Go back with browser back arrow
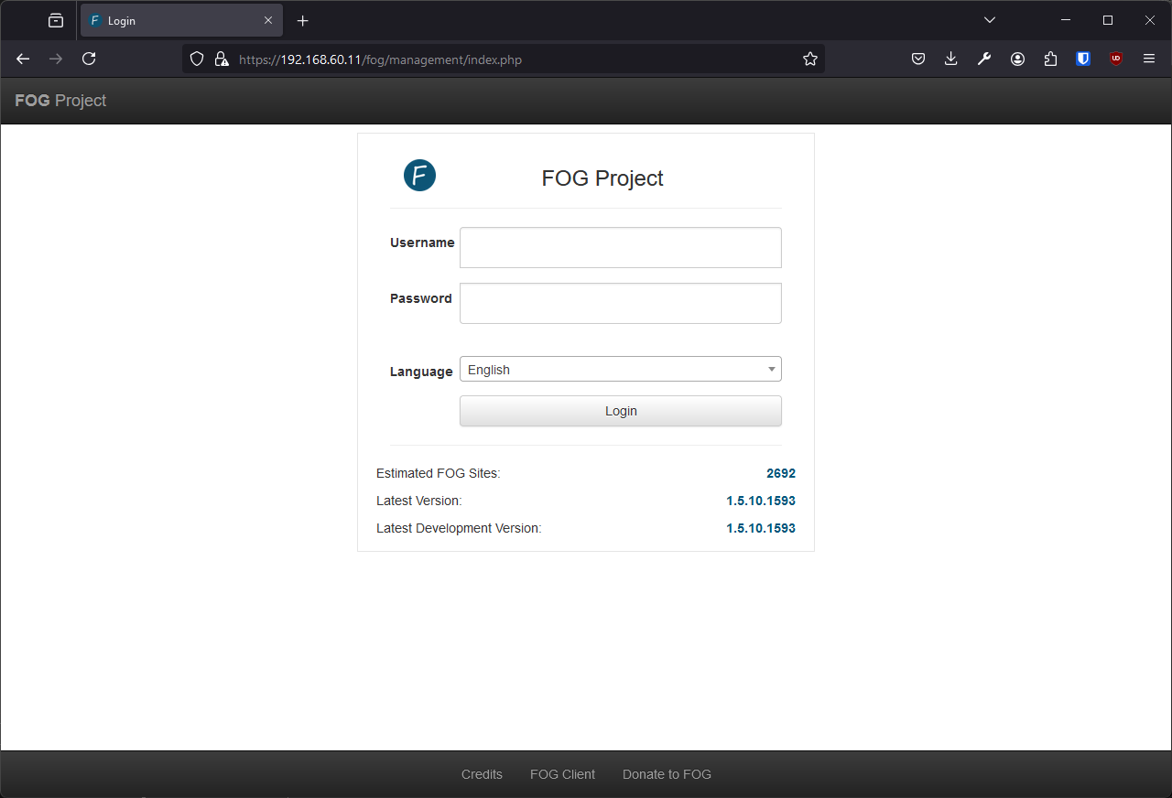1172x798 pixels. (x=23, y=59)
